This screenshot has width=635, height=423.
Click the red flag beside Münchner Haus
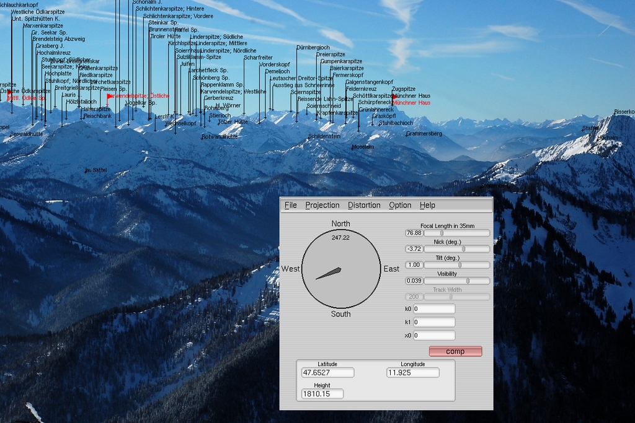[394, 97]
